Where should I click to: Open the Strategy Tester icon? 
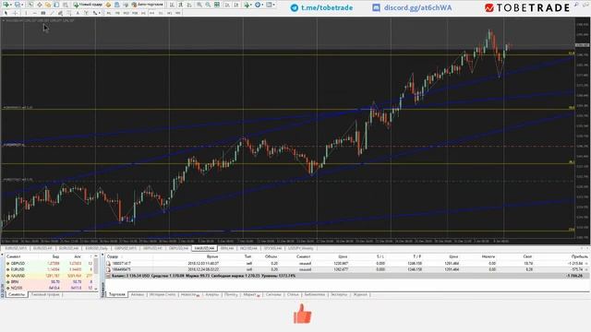[66, 5]
